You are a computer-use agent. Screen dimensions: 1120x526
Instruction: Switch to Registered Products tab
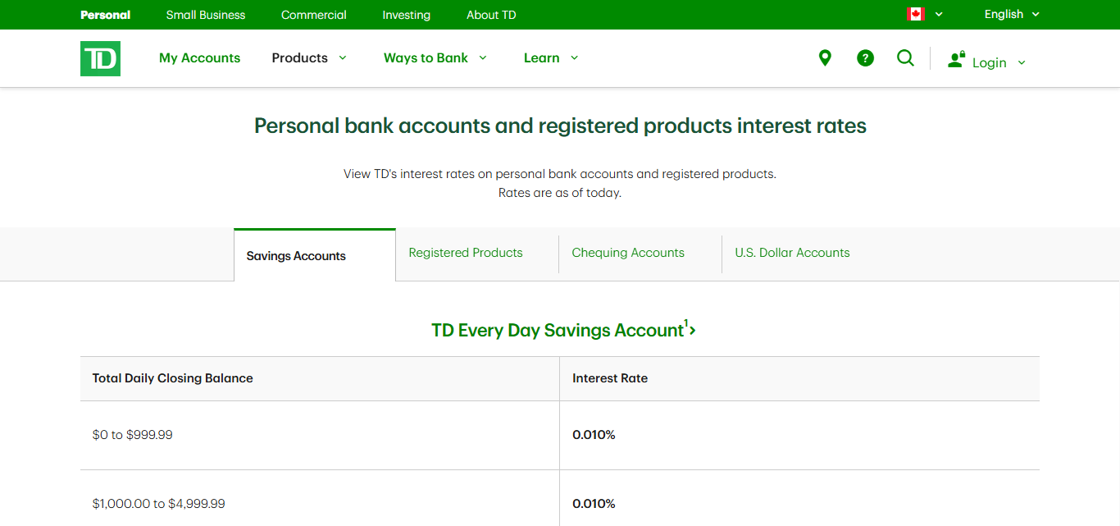pyautogui.click(x=466, y=253)
